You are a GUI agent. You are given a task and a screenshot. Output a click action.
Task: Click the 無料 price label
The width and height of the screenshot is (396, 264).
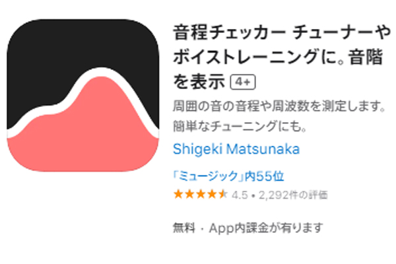point(184,228)
